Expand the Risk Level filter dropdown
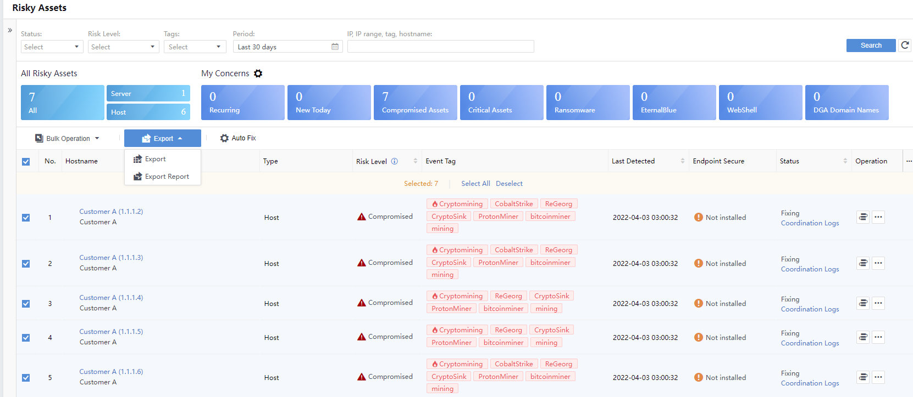This screenshot has width=913, height=397. click(x=124, y=47)
